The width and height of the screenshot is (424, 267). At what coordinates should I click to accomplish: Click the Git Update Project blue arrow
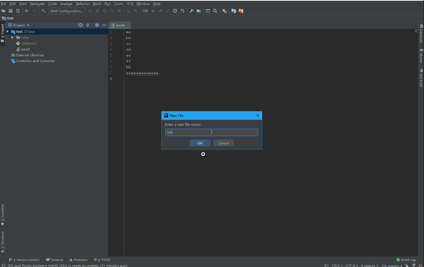[x=153, y=11]
